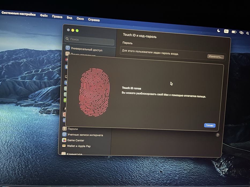Open the Системные настройки app menu
250x187 pixels.
18,14
